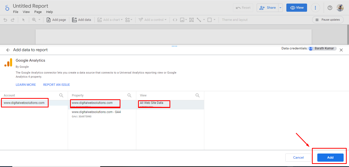Select the line drawing tool
This screenshot has width=349, height=167.
pos(199,20)
